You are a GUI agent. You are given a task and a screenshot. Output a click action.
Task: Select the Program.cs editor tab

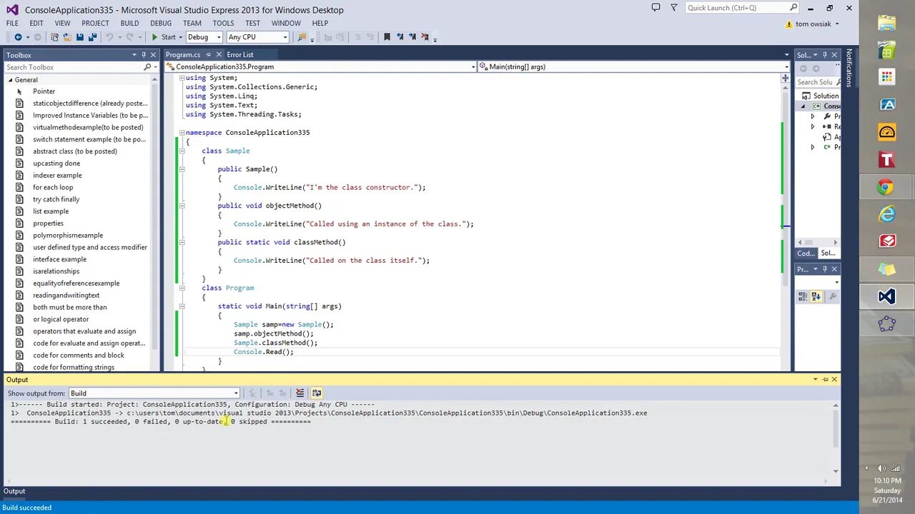(183, 55)
